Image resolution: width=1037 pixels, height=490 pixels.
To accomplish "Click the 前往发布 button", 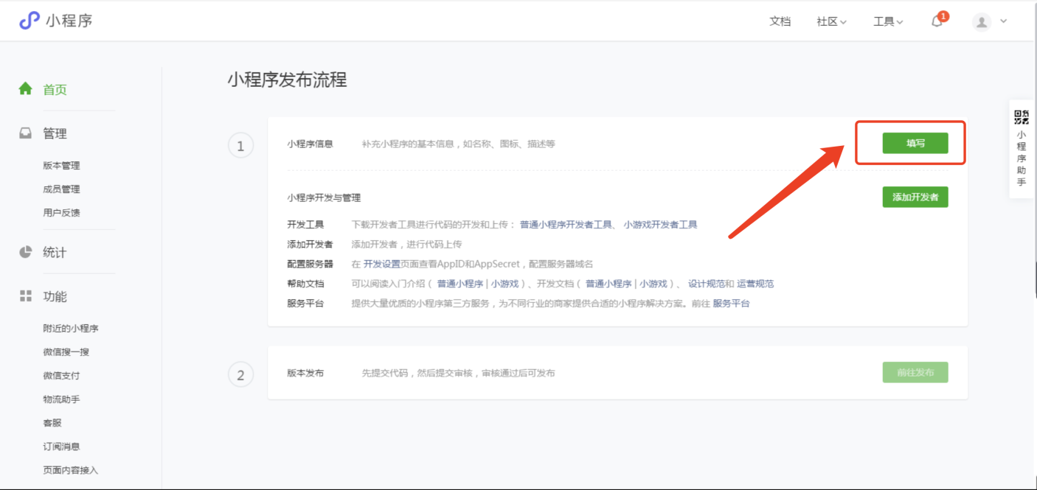I will 915,372.
